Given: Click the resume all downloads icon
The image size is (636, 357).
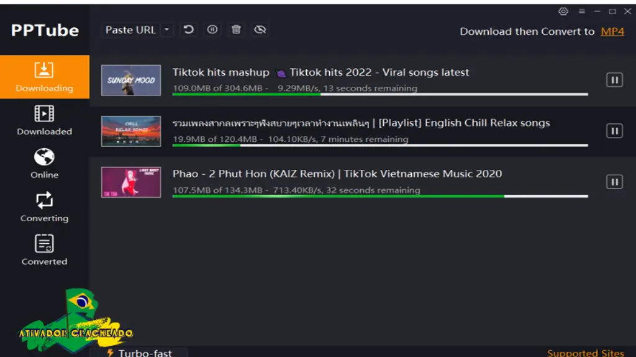Looking at the screenshot, I should (189, 30).
